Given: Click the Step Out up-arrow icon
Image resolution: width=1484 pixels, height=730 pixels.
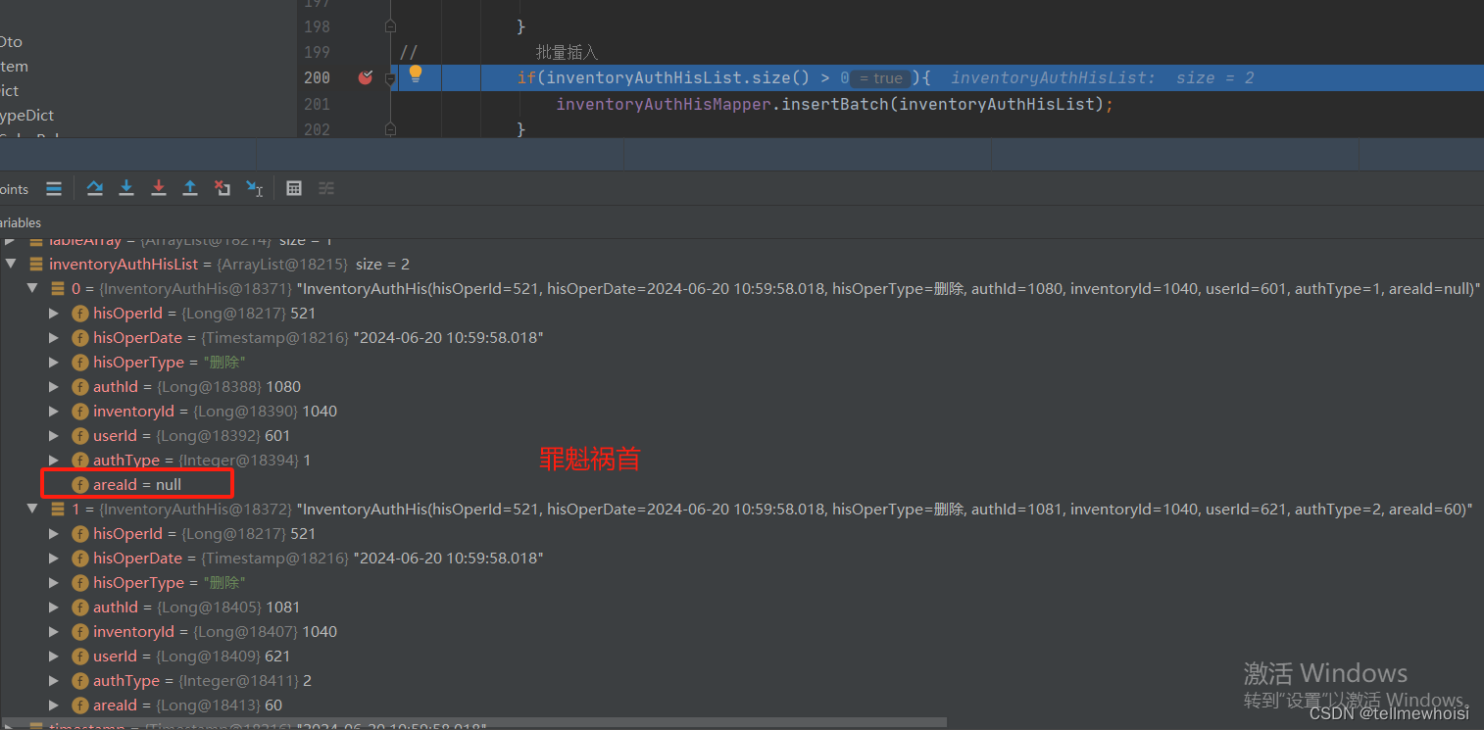Looking at the screenshot, I should click(190, 187).
